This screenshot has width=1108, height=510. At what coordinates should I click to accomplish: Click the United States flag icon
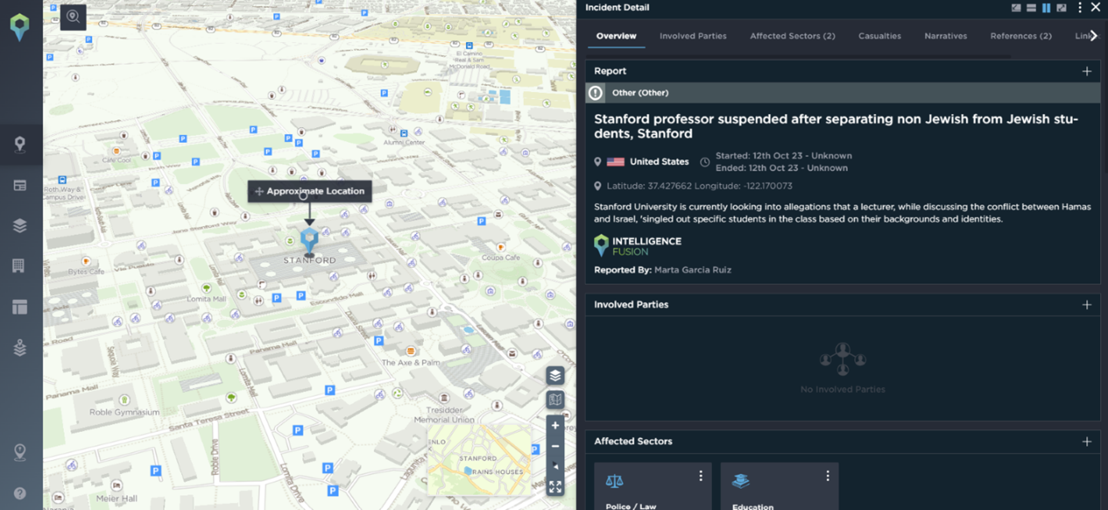615,162
